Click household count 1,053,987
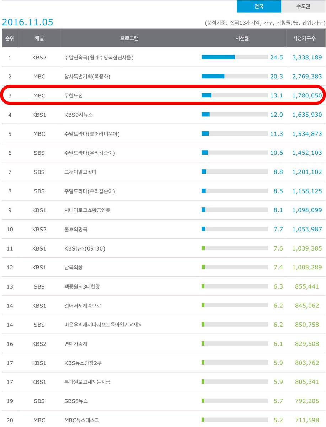 pos(307,230)
